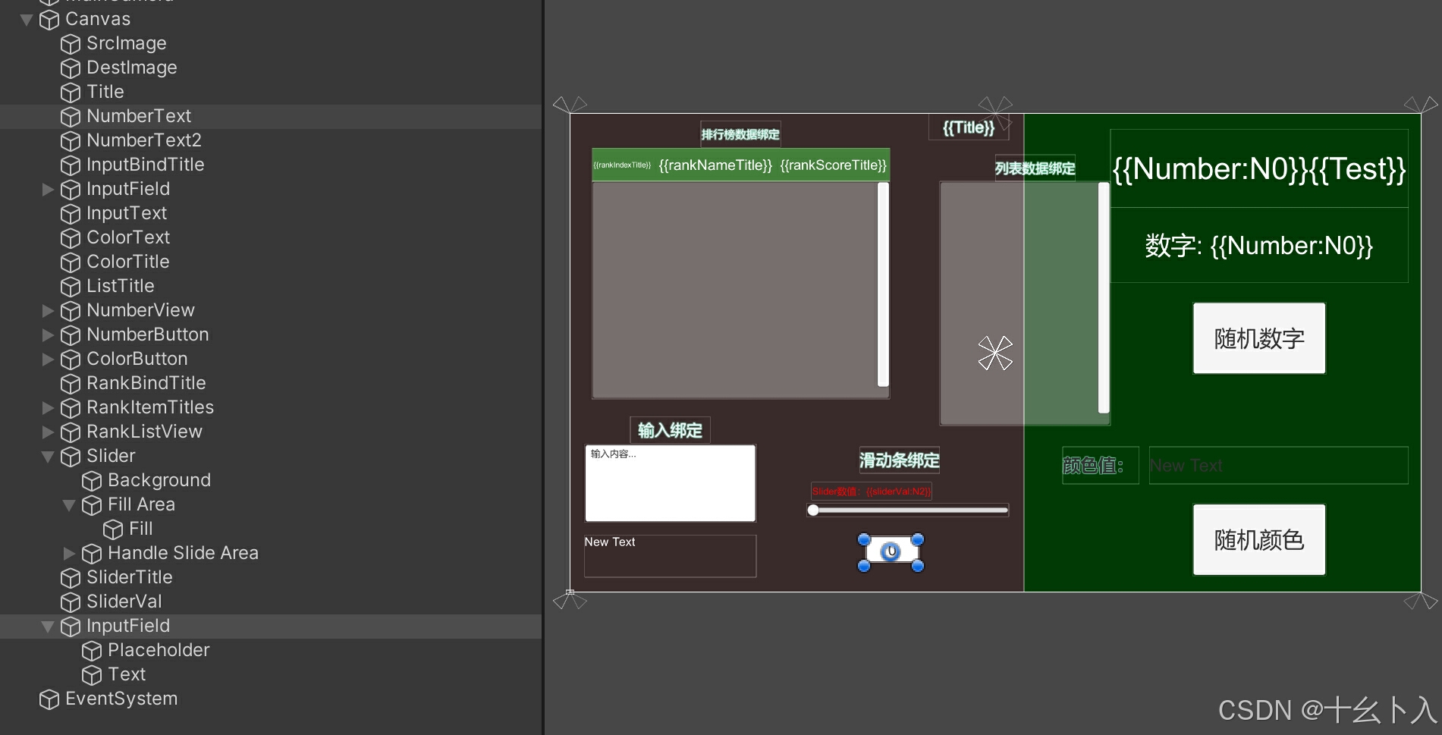This screenshot has height=735, width=1442.
Task: Click the RankBindTitle cube icon
Action: tap(71, 384)
